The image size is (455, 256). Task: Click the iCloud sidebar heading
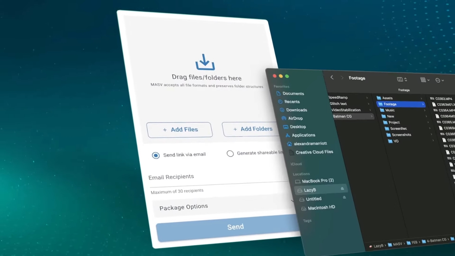(296, 164)
